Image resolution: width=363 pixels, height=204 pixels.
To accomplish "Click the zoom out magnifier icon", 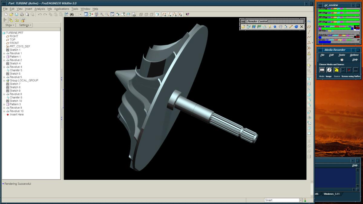I will tap(107, 14).
